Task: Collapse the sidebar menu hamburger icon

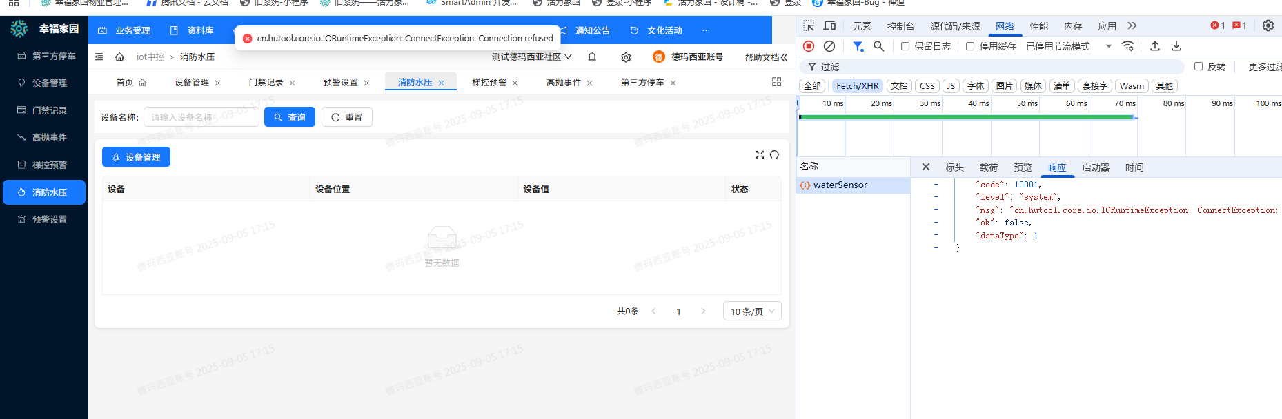Action: (x=99, y=57)
